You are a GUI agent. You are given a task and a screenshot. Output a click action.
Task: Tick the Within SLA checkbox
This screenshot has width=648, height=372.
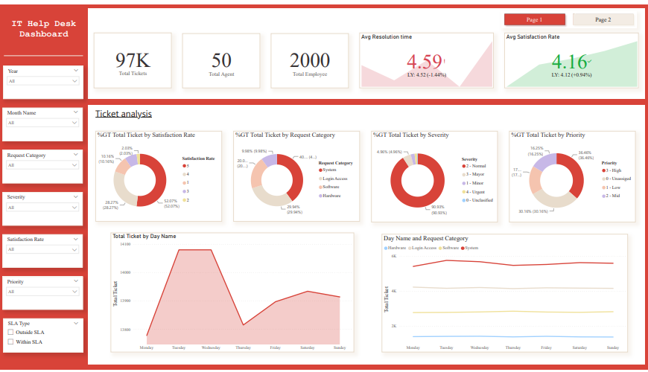[10, 341]
